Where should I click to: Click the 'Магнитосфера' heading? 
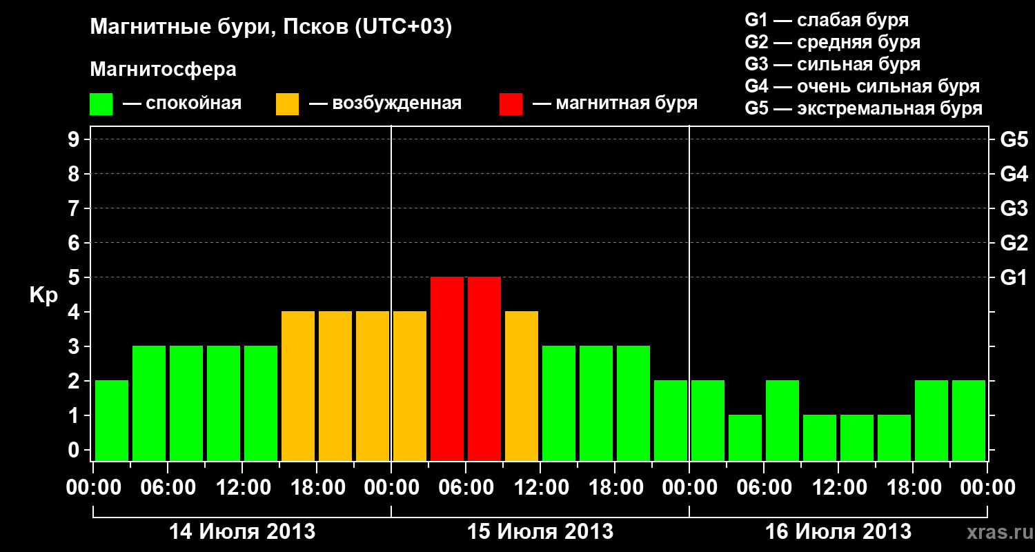163,70
